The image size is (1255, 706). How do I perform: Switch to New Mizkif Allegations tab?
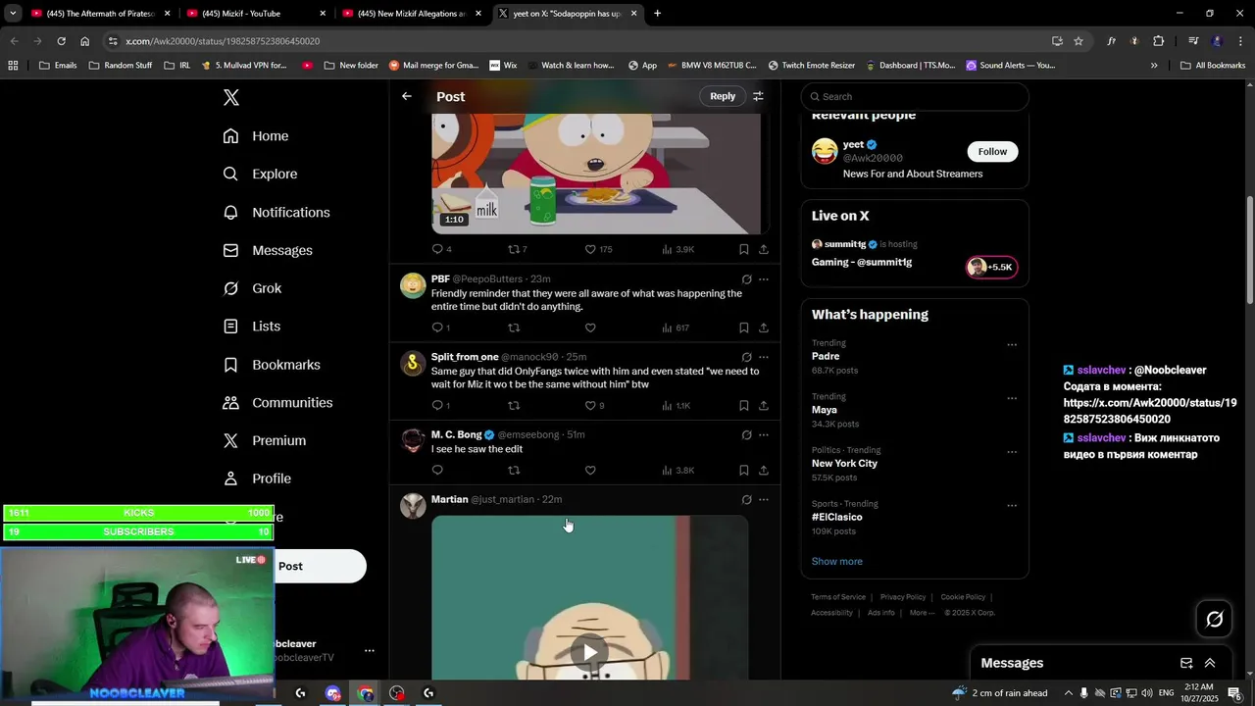point(412,14)
